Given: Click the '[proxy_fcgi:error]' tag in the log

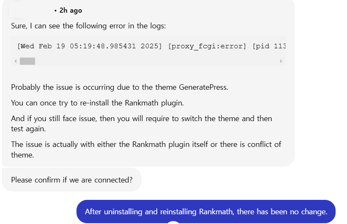Looking at the screenshot, I should [207, 46].
